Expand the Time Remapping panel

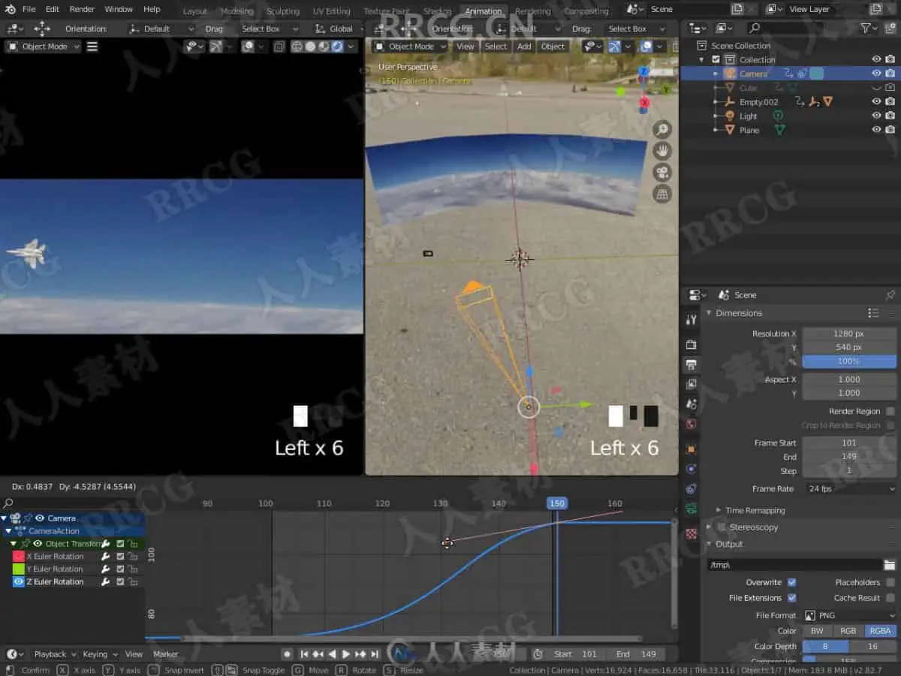[755, 510]
